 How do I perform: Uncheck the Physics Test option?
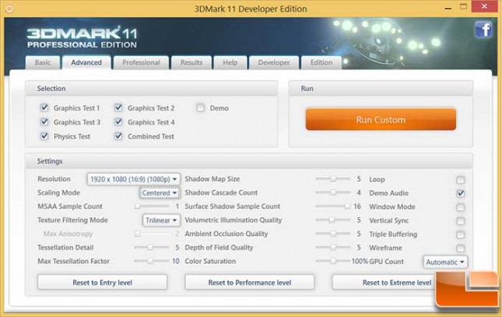coord(44,136)
